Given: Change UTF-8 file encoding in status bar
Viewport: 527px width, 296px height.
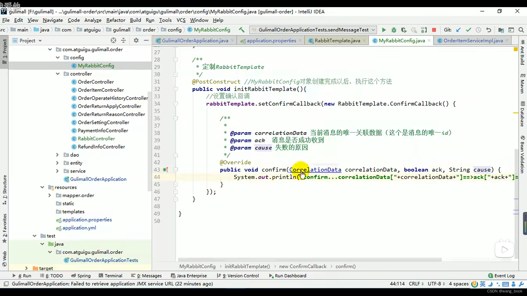Looking at the screenshot, I should [x=436, y=284].
